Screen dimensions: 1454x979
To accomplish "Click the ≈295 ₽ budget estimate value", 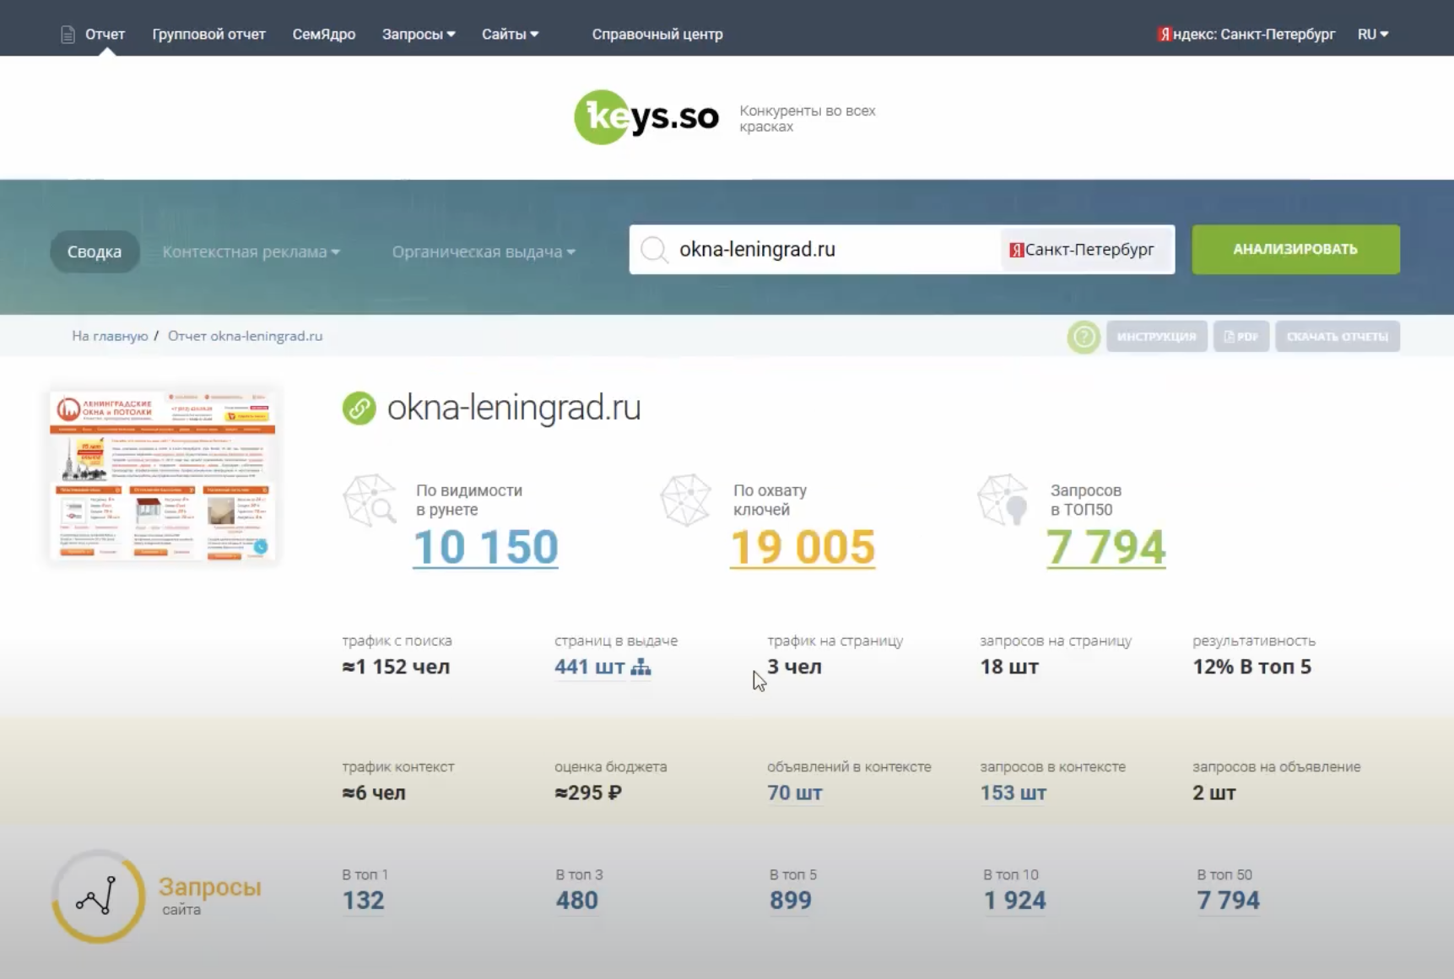I will tap(588, 793).
